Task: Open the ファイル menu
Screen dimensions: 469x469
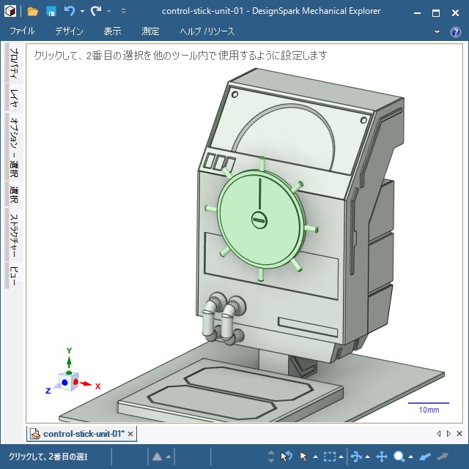Action: pos(23,31)
